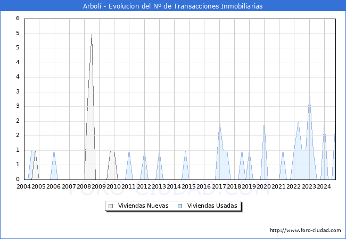Click the 2019 x-axis label

click(249, 186)
